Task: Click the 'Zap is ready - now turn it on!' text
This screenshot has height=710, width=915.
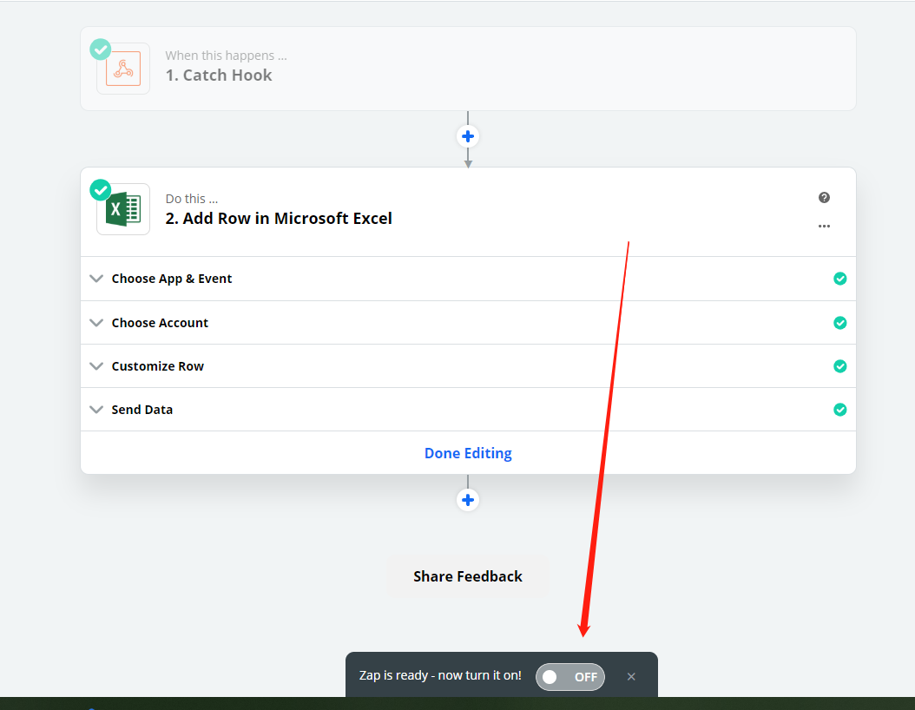Action: 440,675
